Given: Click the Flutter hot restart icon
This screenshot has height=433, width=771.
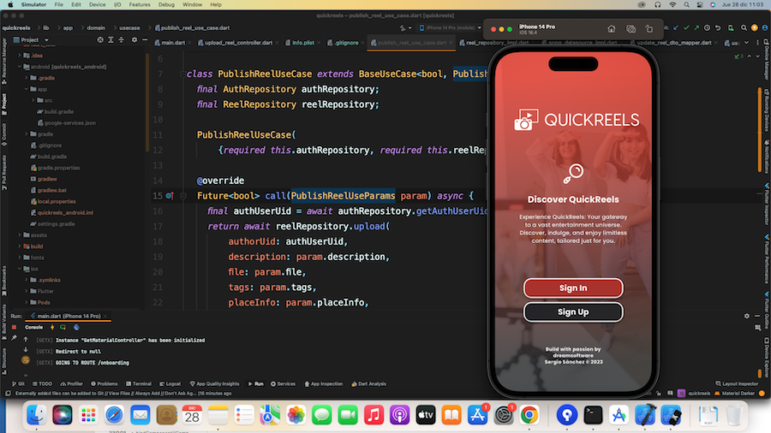Looking at the screenshot, I should pos(63,328).
